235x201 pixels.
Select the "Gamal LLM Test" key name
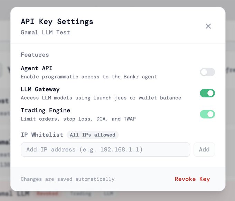pos(45,33)
